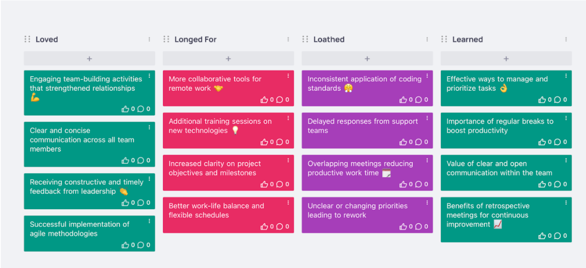Like 'Successful implementation of agile methodologies' card
Viewport: 586px width, 268px height.
125,245
